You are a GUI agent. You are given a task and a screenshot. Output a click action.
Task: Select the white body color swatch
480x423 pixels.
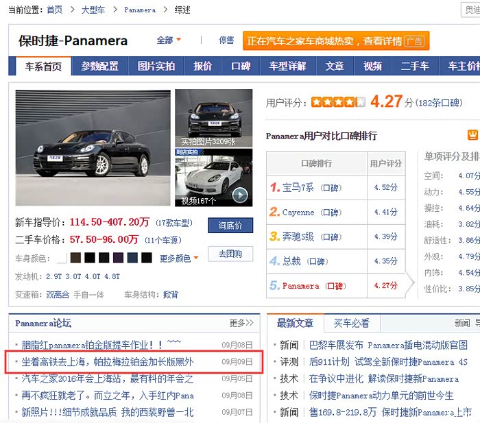point(62,258)
